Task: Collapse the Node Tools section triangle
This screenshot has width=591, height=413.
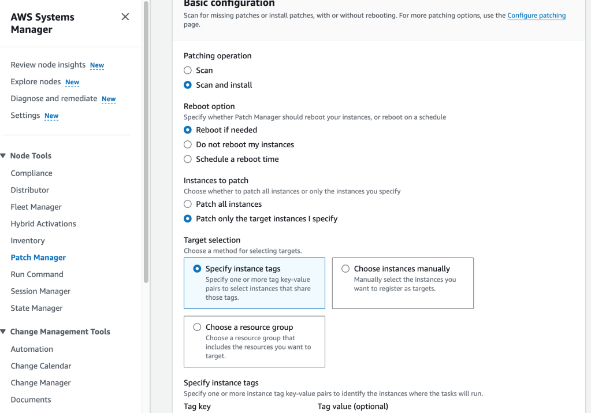Action: (3, 156)
